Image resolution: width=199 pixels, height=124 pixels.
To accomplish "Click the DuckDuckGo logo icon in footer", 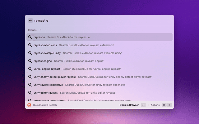I will click(30, 105).
